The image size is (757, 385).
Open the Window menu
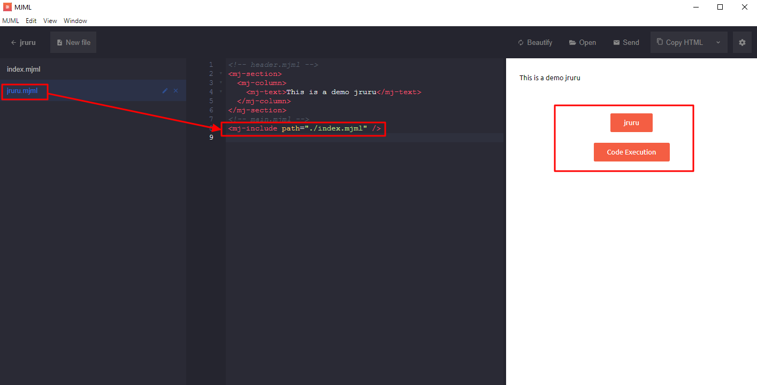[75, 21]
